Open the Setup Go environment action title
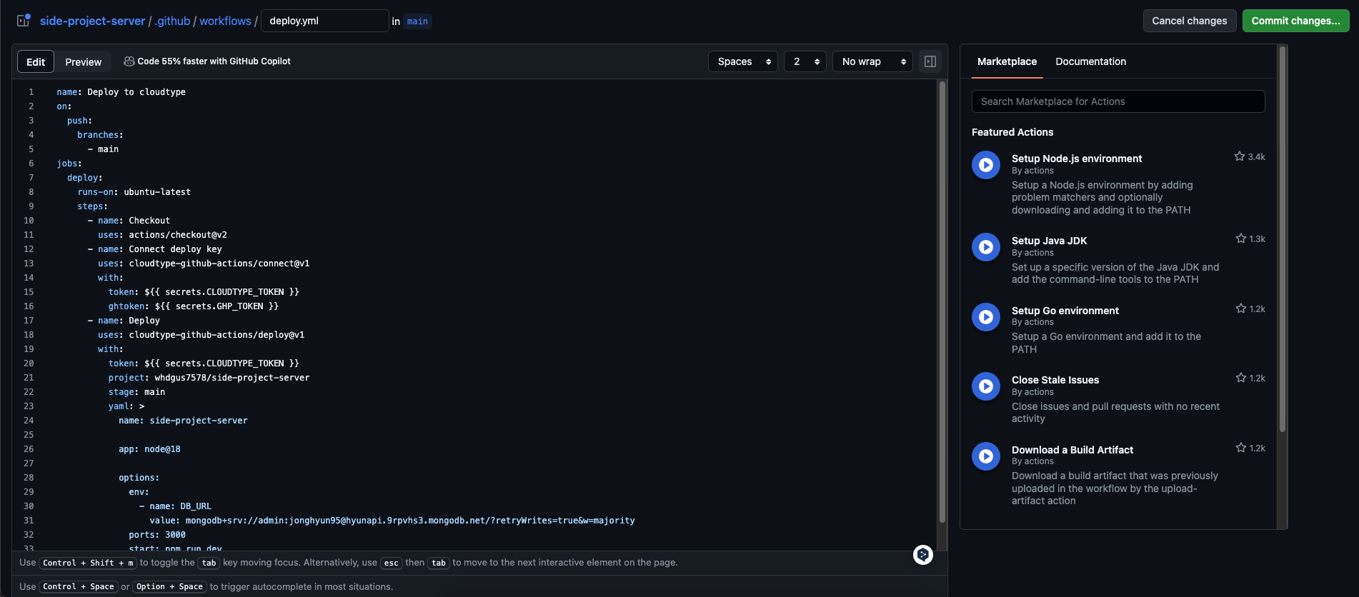1359x597 pixels. coord(1065,311)
